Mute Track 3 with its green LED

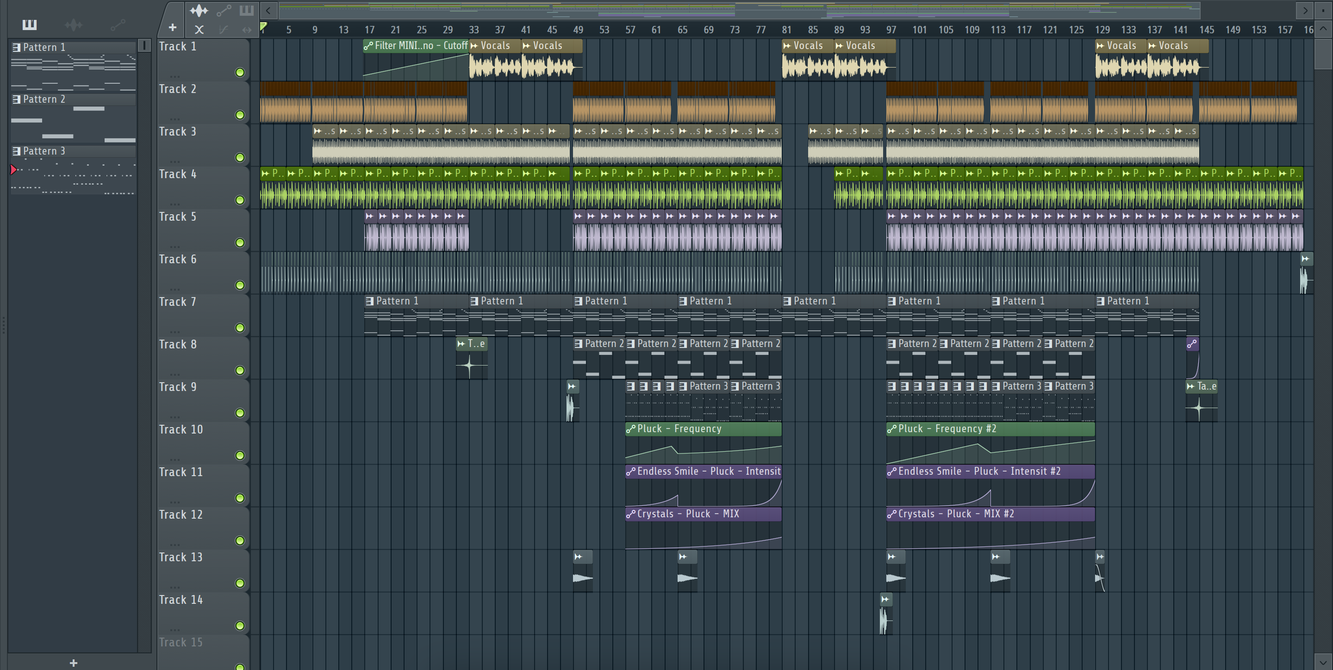pos(240,157)
